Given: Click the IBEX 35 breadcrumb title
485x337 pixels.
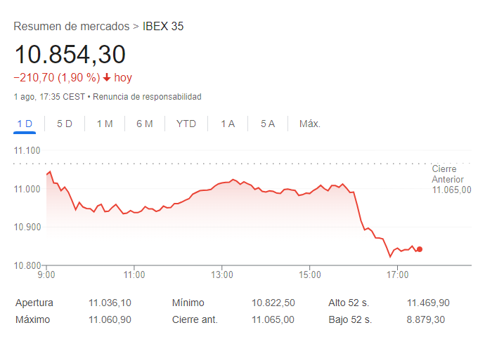Looking at the screenshot, I should 163,27.
